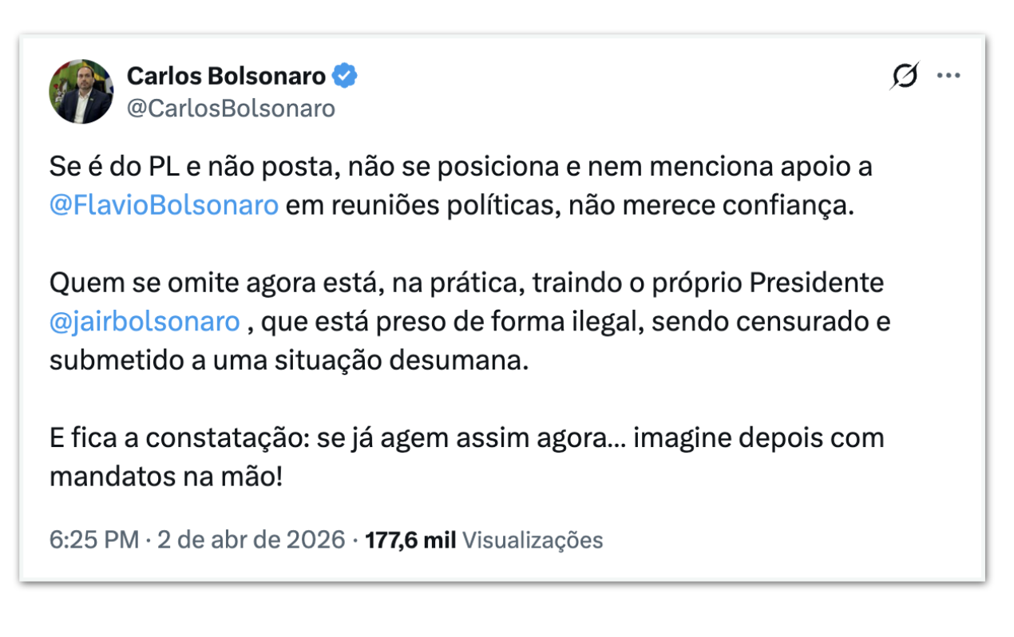1014x637 pixels.
Task: Click the 177,6 mil view count
Action: (x=410, y=540)
